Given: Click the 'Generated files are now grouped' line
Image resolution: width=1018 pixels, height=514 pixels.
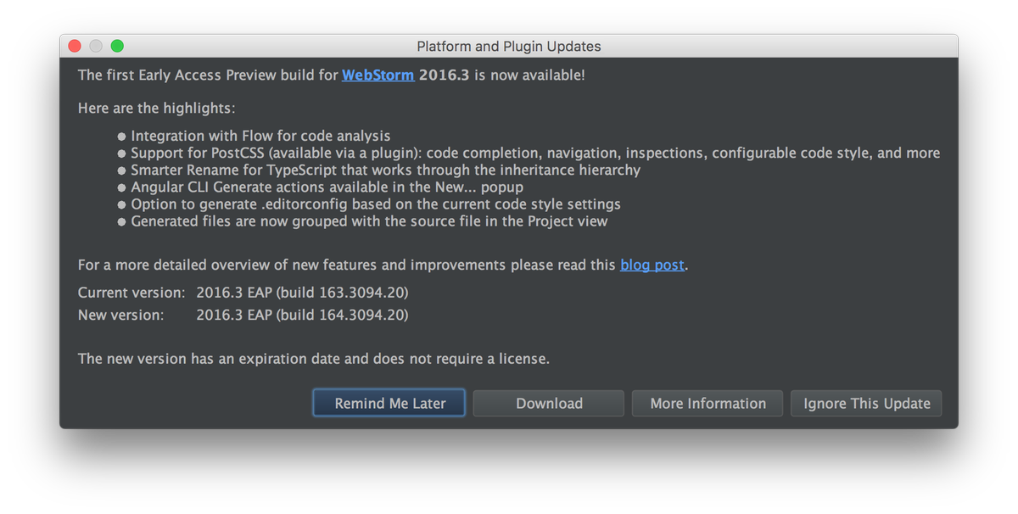Looking at the screenshot, I should pos(369,221).
